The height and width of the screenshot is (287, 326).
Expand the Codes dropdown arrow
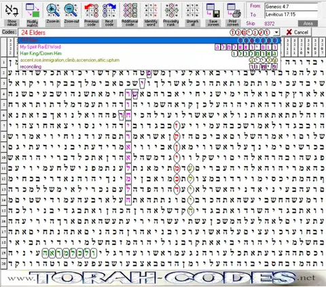[276, 33]
